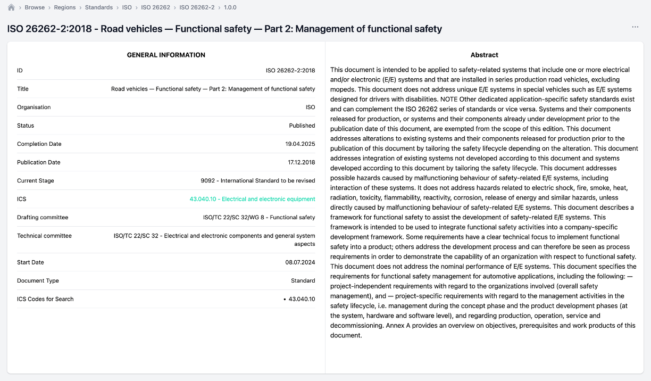Screen dimensions: 651x381
Task: Select the ID value ISO 26262-2:2018
Action: 290,70
